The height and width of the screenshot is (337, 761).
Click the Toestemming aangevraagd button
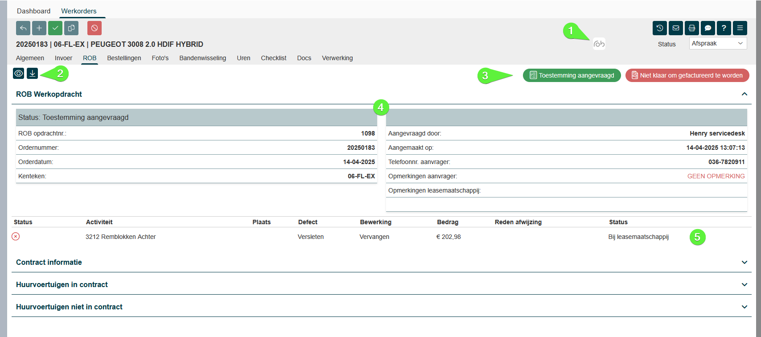[572, 75]
